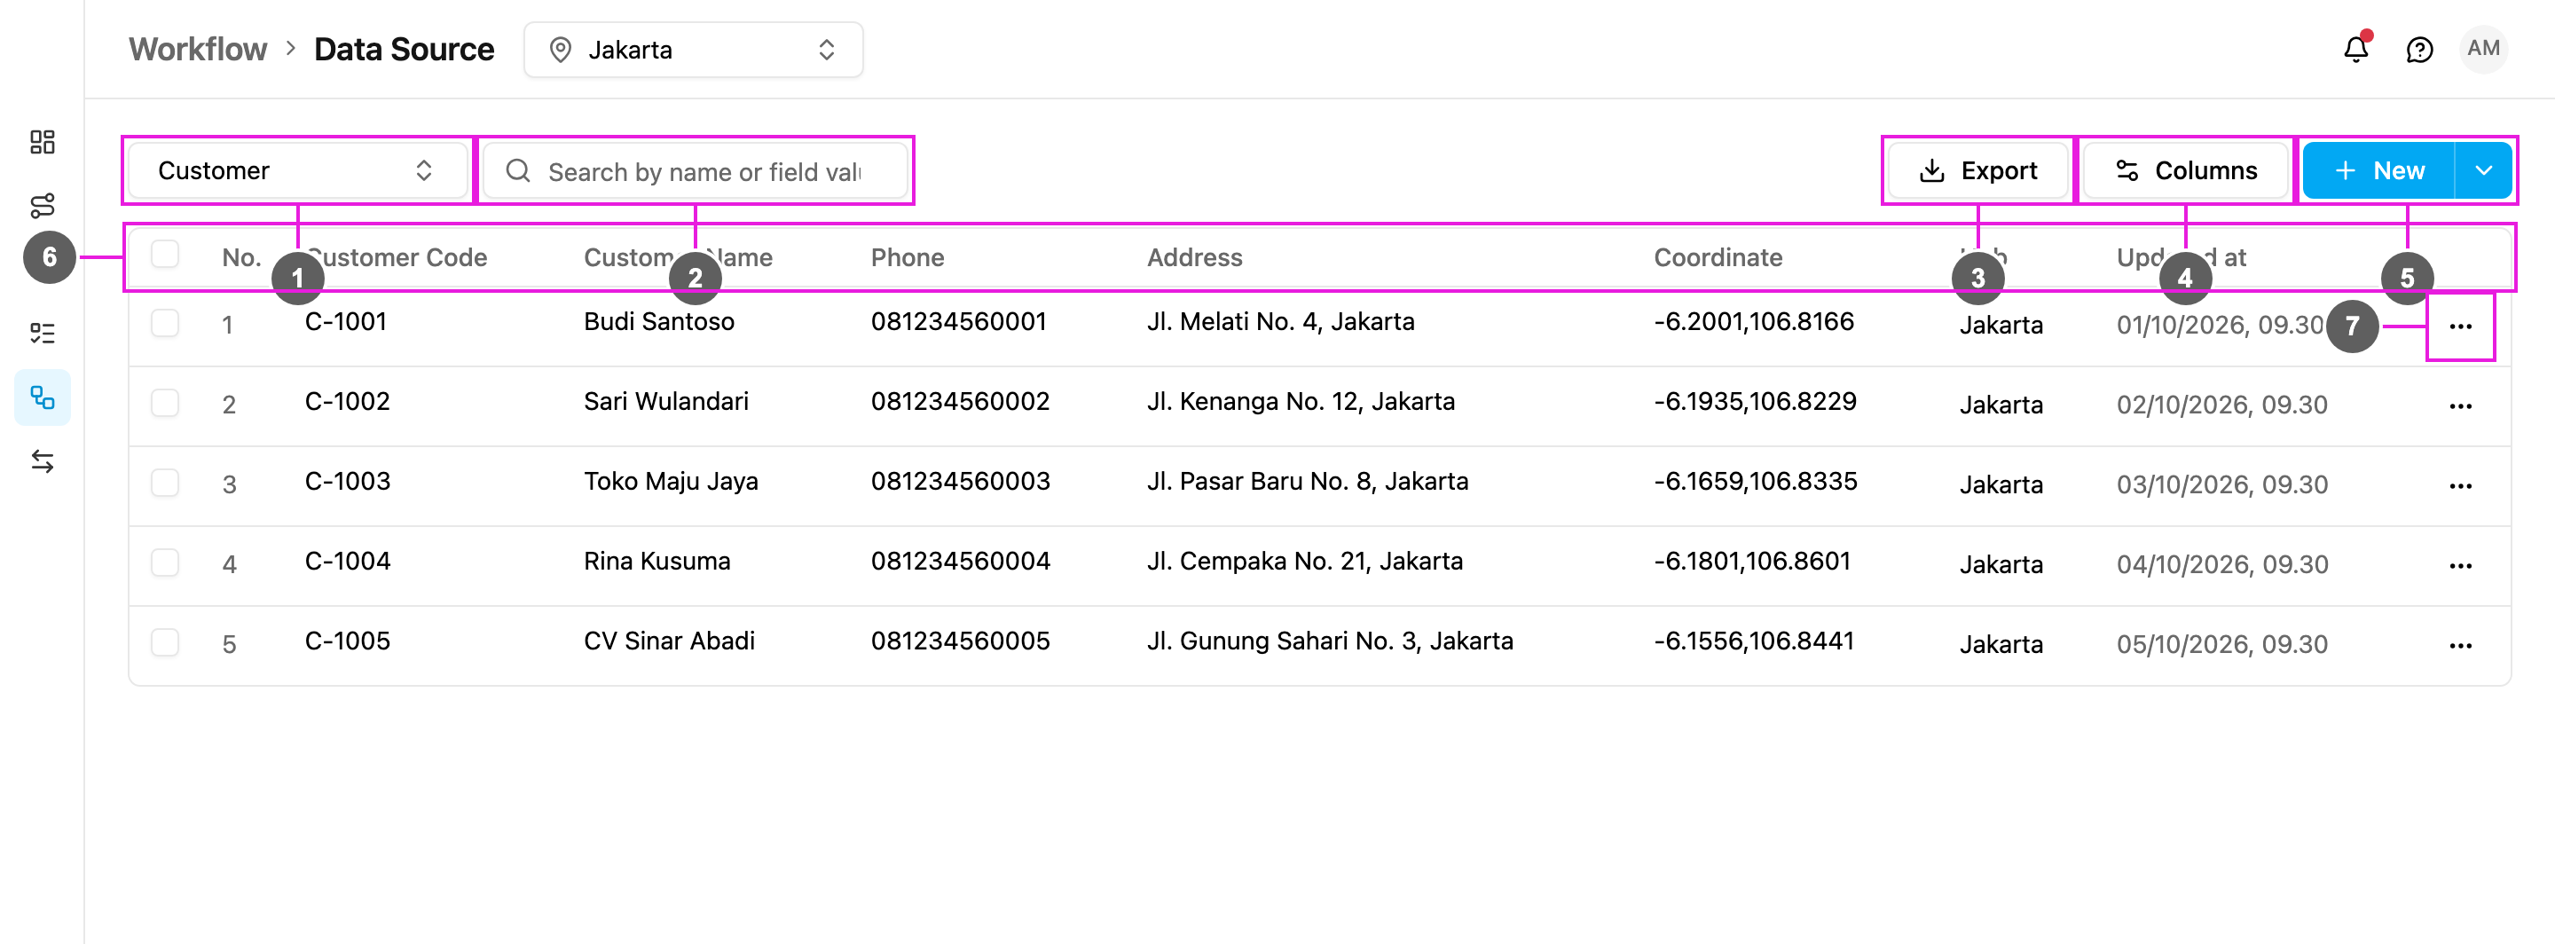Select the name Toko Maju Jaya
This screenshot has height=944, width=2555.
[x=671, y=481]
